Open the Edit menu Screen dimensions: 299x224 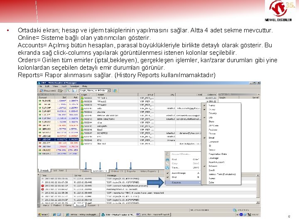(47, 86)
